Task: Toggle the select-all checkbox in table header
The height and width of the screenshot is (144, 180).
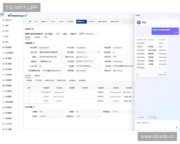Action: 36,88
